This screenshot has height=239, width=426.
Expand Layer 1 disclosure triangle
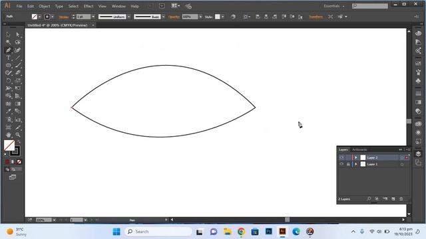coord(356,164)
